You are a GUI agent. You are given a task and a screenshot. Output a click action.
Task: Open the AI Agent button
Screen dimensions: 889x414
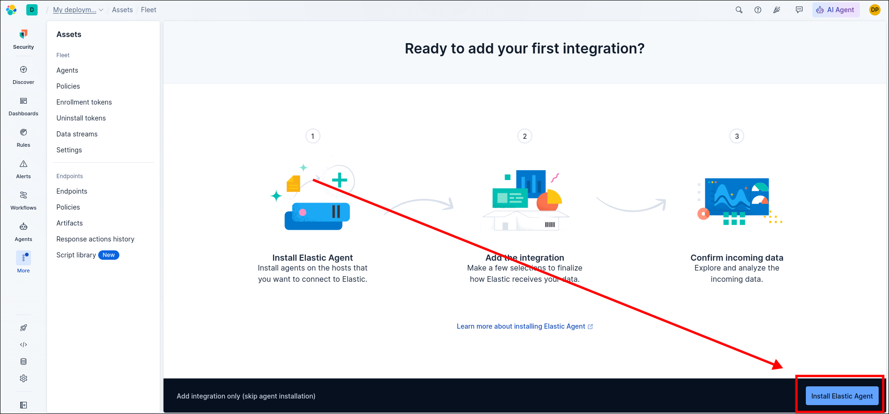pyautogui.click(x=836, y=10)
